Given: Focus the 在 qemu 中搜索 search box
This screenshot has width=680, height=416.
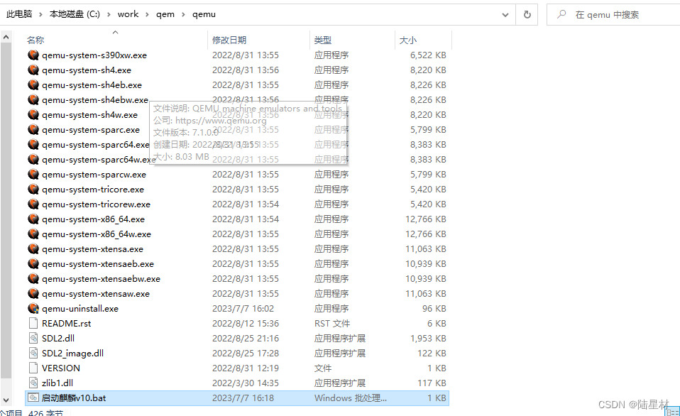Looking at the screenshot, I should pyautogui.click(x=613, y=15).
